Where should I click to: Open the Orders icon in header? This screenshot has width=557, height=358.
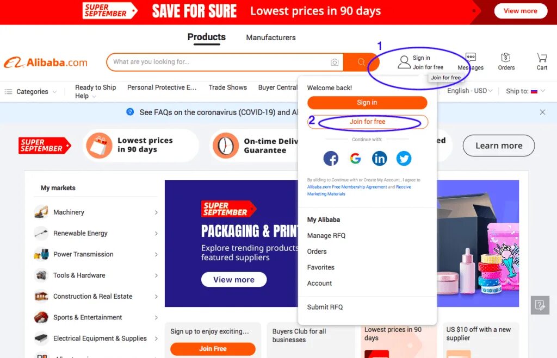pyautogui.click(x=506, y=58)
